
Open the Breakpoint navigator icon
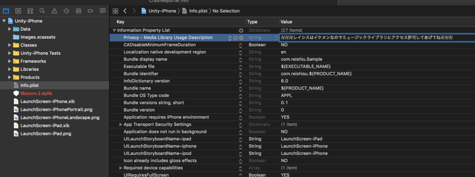pos(90,11)
